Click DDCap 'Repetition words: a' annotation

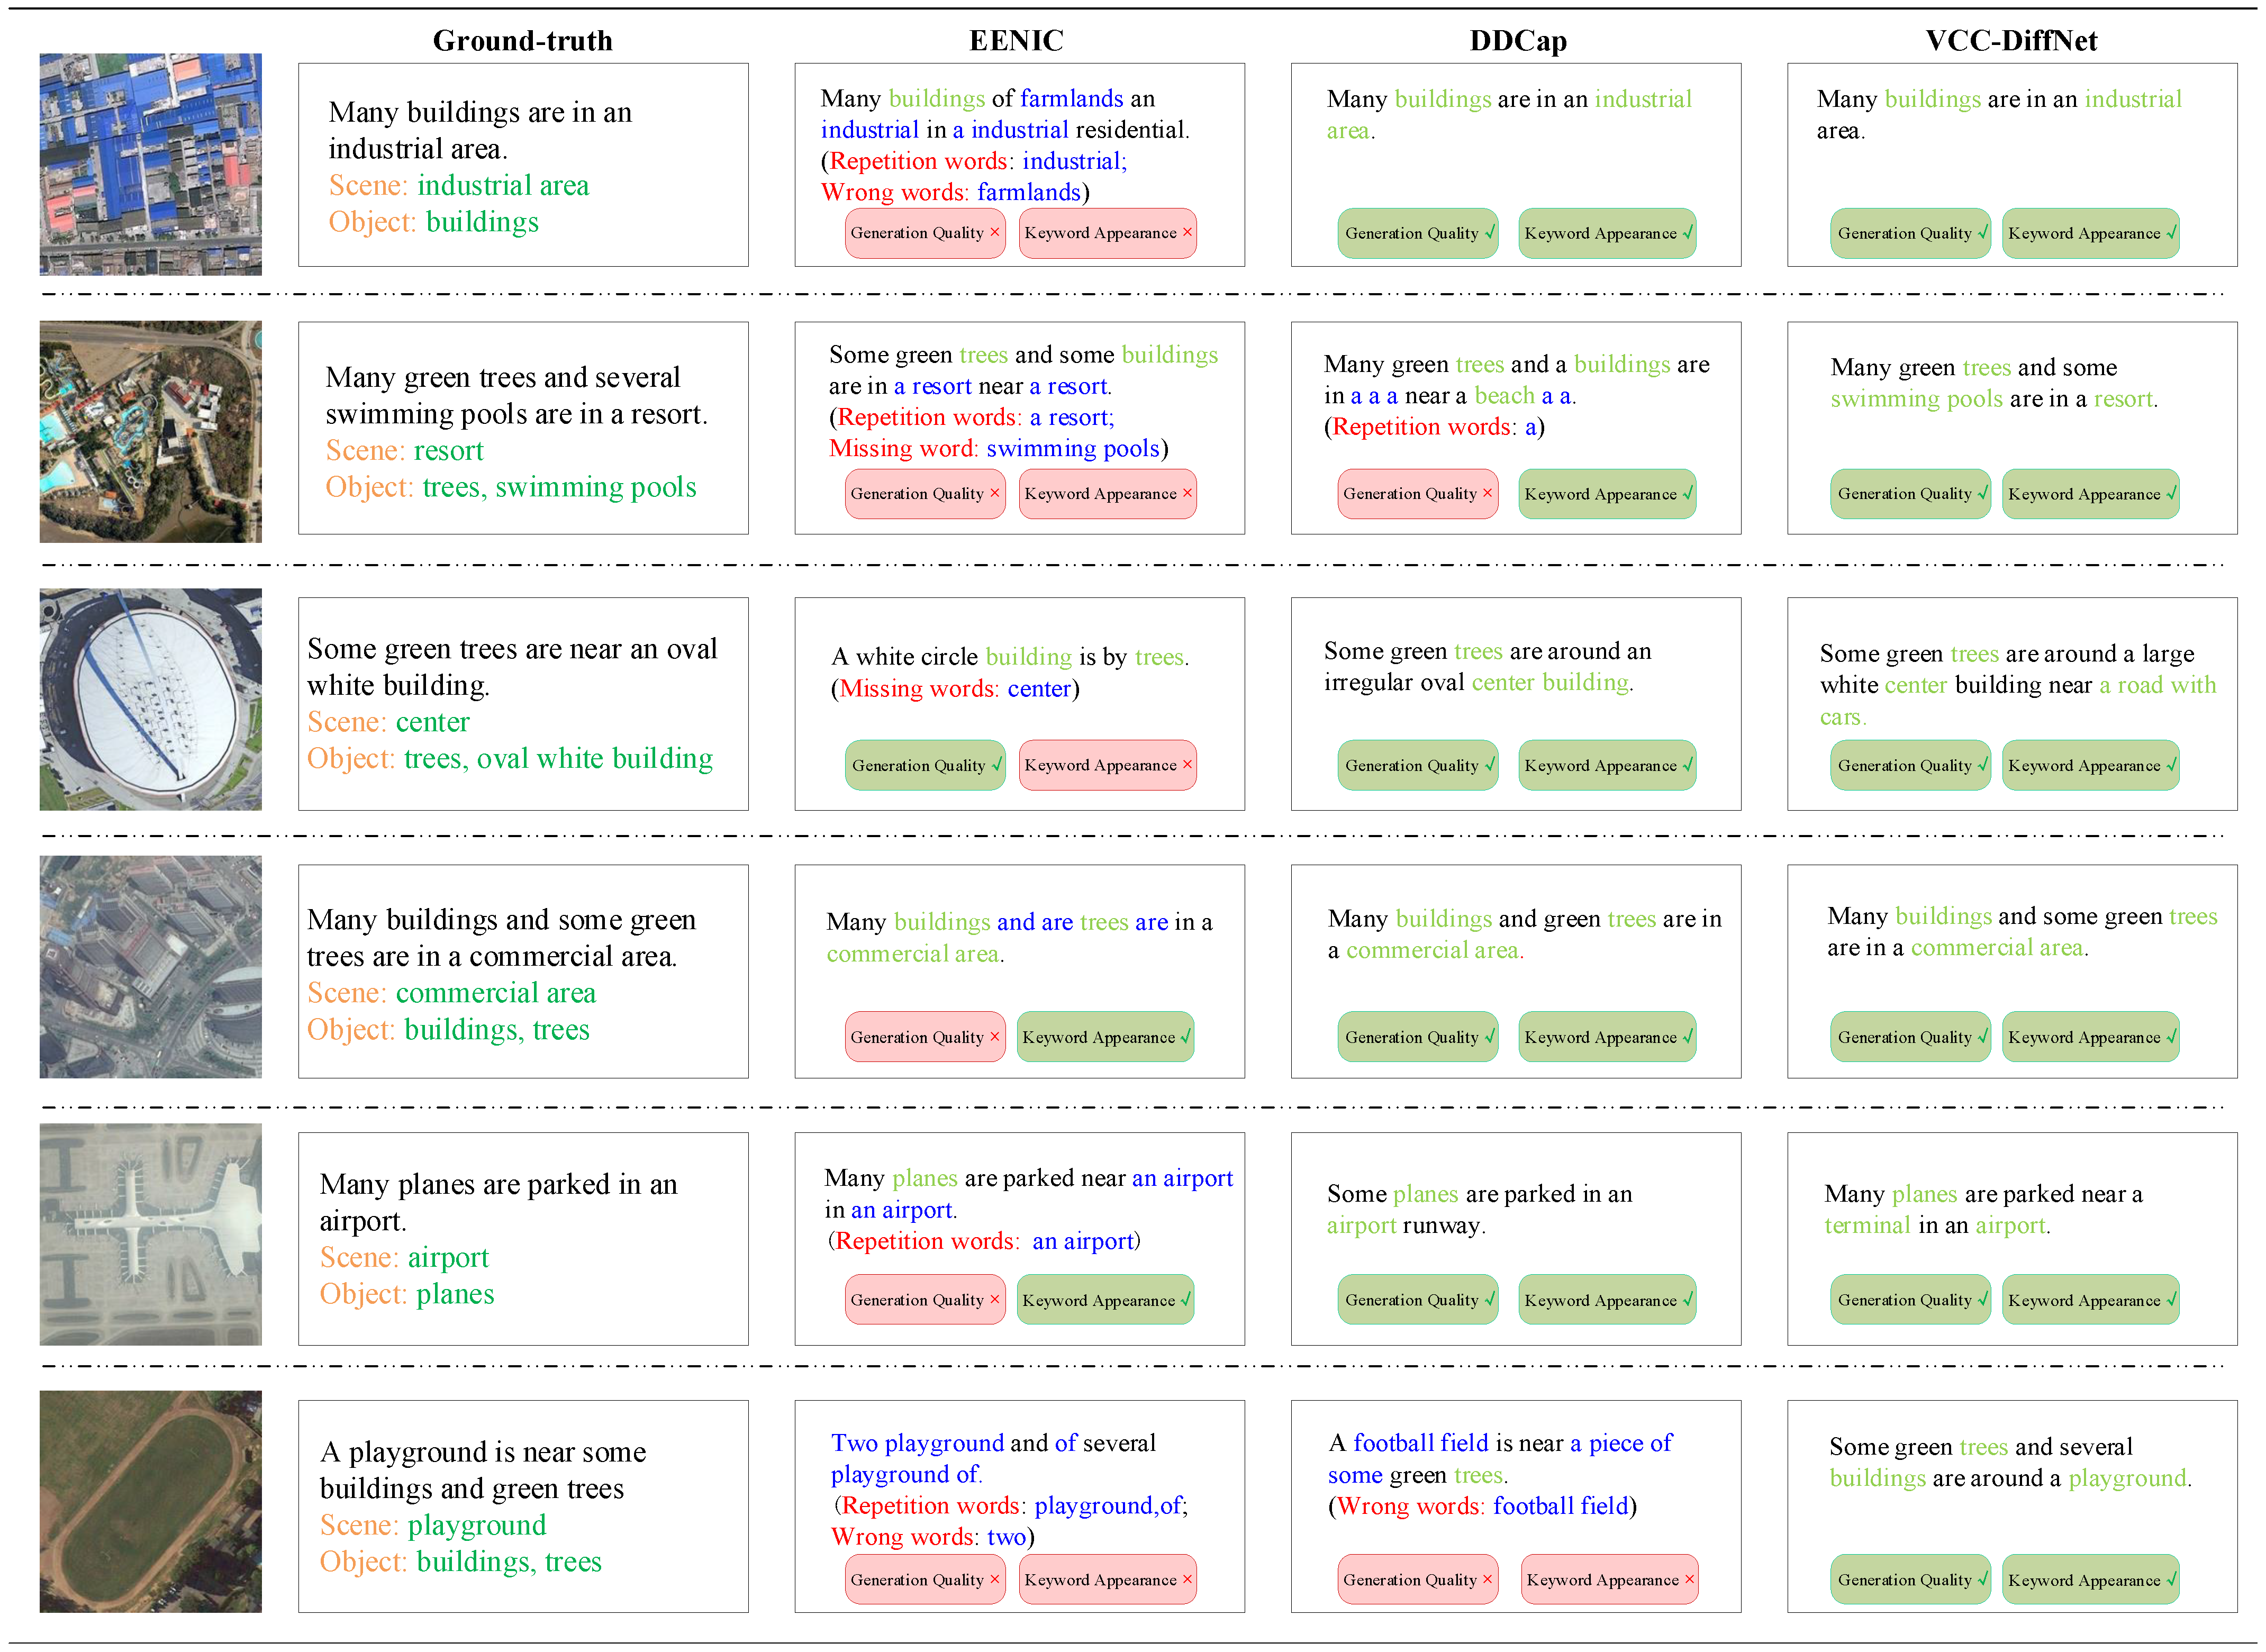tap(1434, 427)
